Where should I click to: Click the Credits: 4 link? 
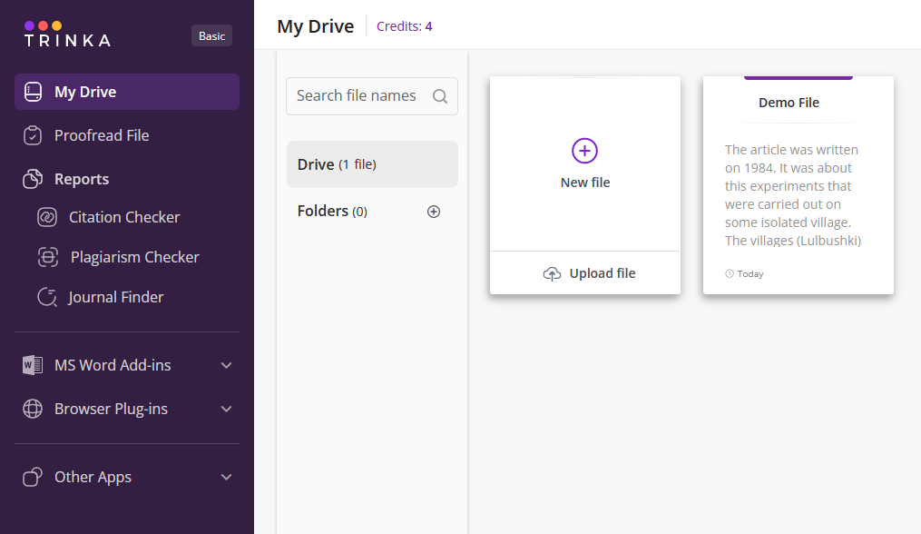point(404,26)
